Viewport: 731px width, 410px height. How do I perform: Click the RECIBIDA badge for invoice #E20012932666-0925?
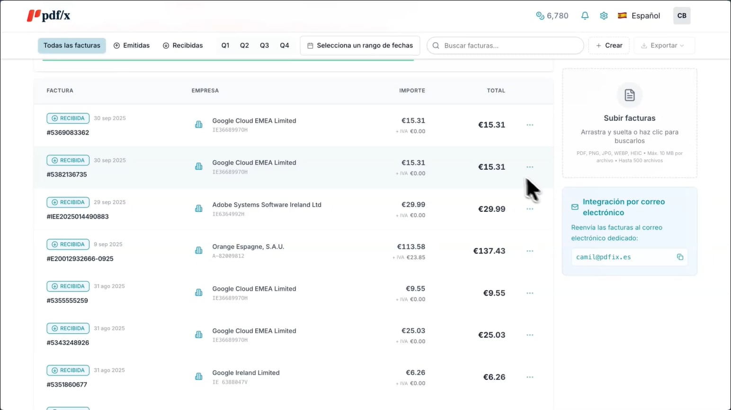click(x=68, y=244)
